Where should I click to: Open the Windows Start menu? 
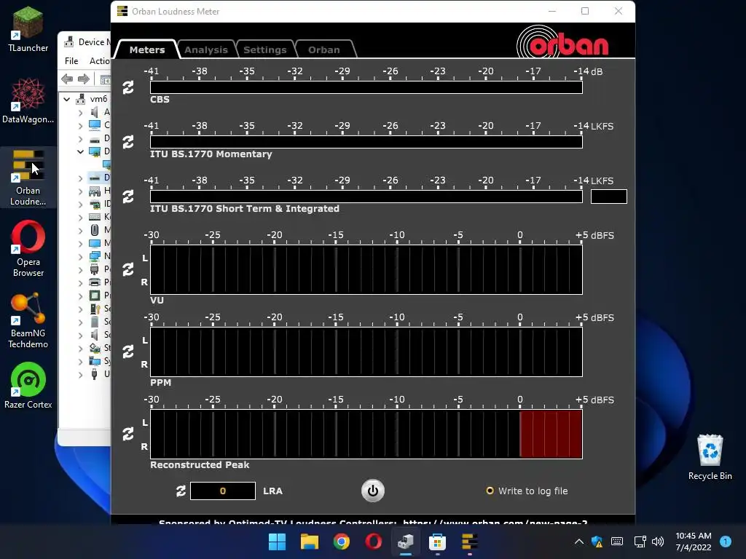(277, 542)
